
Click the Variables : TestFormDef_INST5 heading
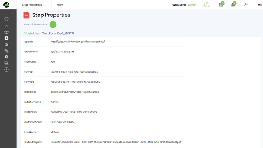[49, 33]
